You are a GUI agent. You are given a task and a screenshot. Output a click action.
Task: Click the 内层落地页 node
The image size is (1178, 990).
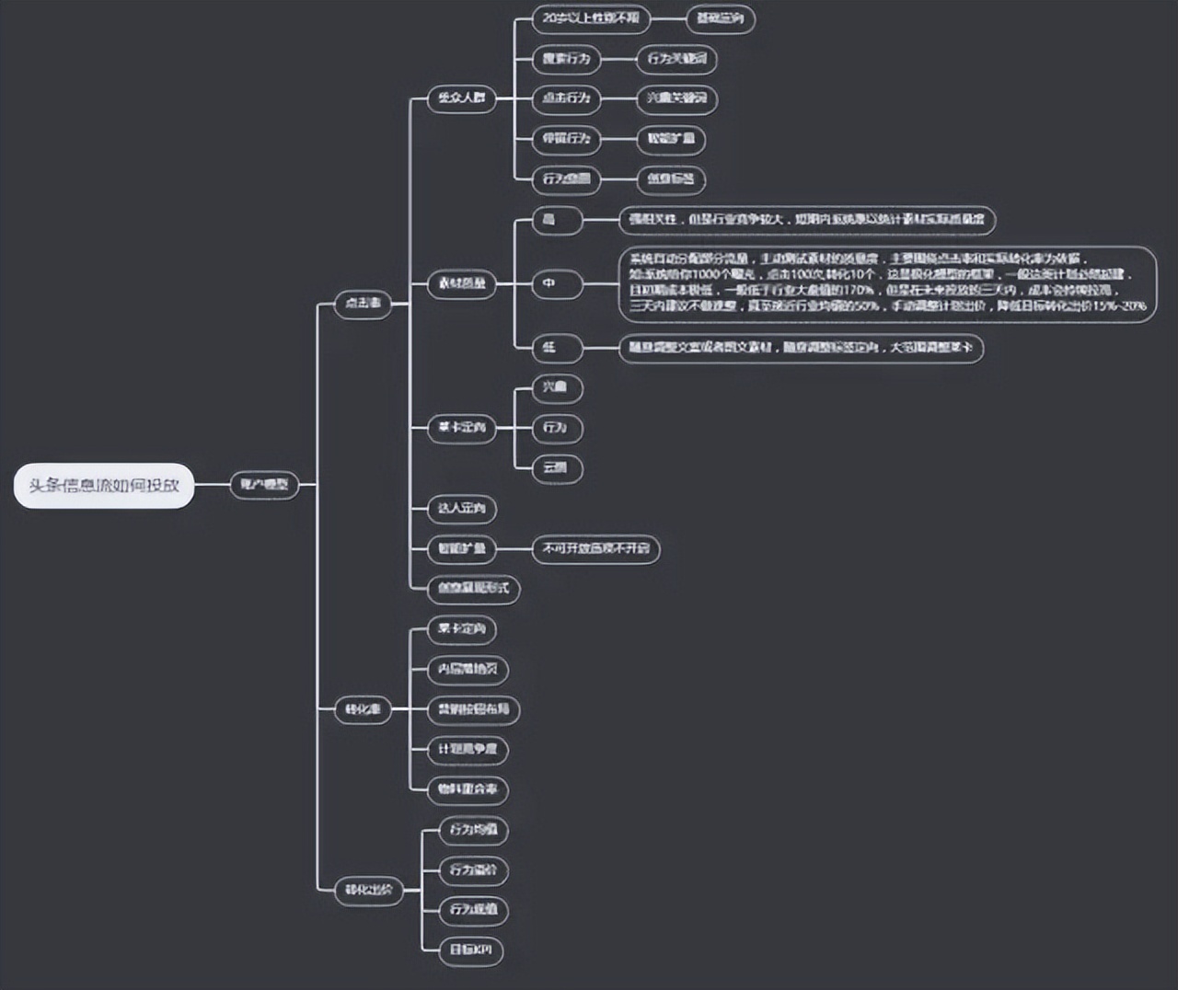[x=468, y=669]
